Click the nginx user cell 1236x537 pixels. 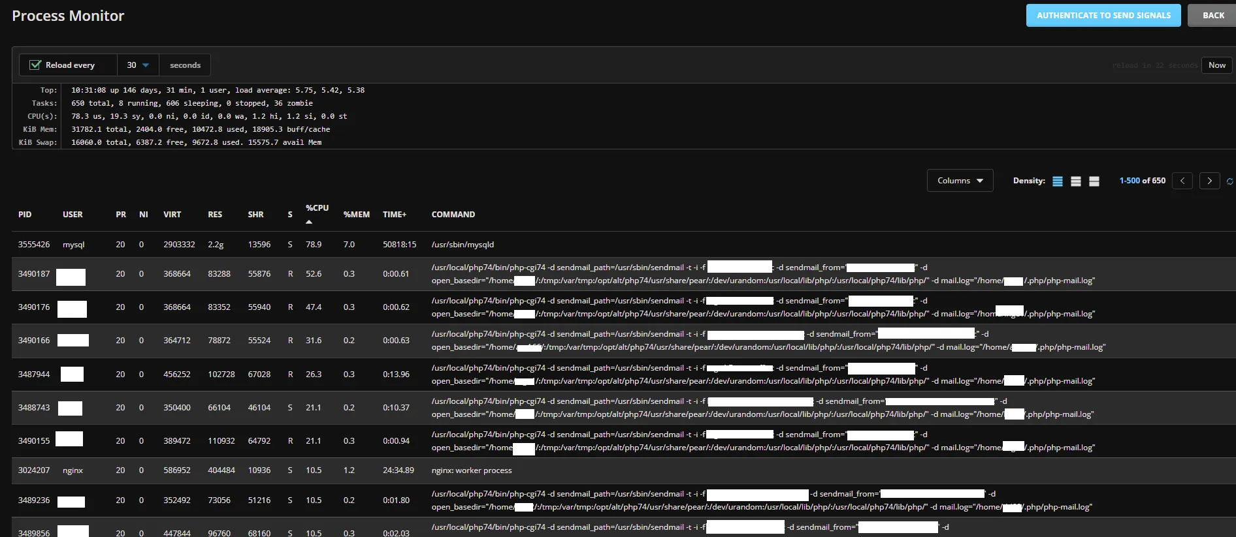[x=73, y=470]
